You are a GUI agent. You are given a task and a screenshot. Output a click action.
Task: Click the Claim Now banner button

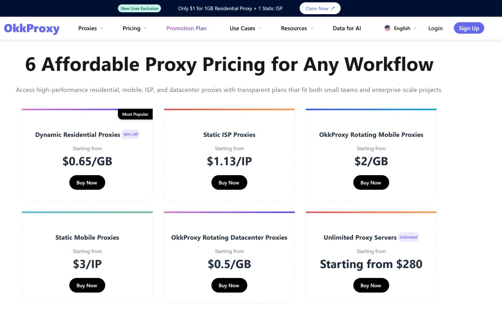click(320, 8)
